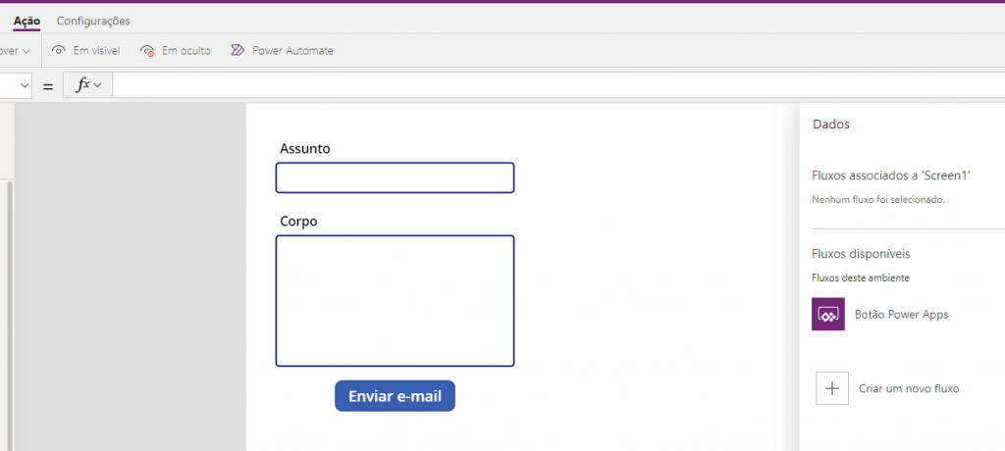Switch to the Ação tab

coord(26,21)
